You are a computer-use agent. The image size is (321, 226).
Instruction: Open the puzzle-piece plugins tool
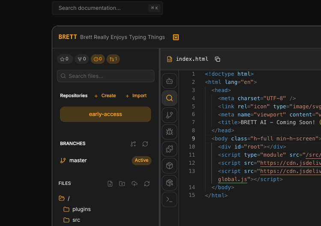[169, 149]
